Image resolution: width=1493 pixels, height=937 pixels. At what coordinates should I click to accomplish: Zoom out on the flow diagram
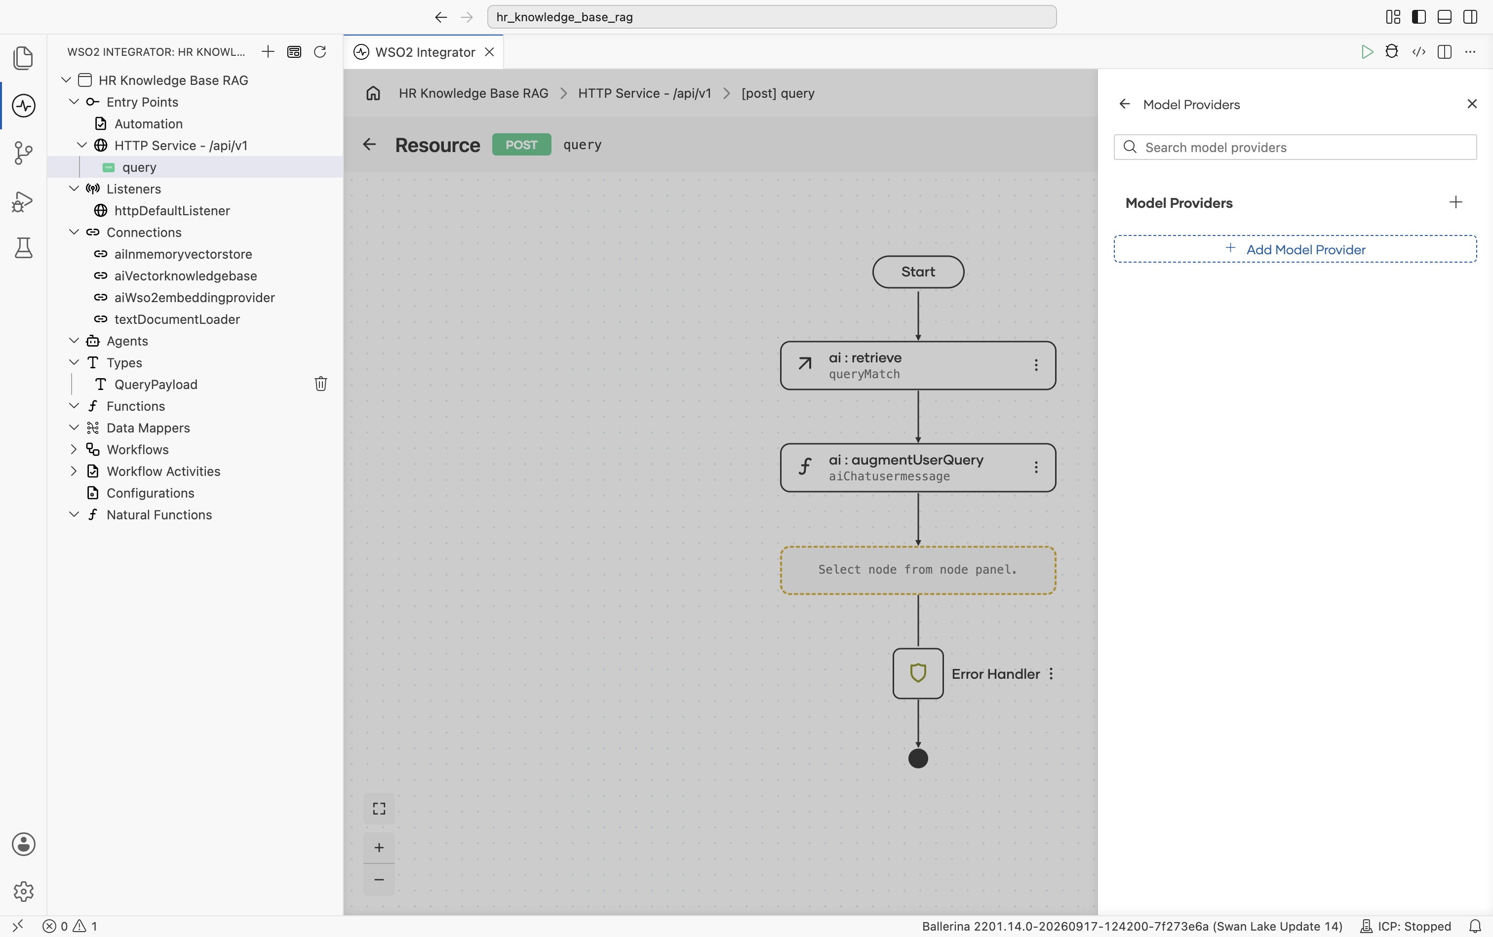(379, 879)
